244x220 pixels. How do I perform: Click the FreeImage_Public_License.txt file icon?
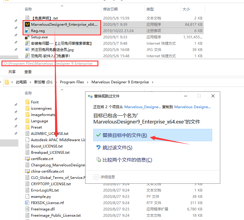(x=27, y=215)
